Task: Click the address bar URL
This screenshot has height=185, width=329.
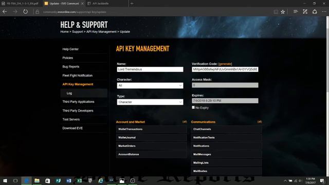Action: click(75, 12)
